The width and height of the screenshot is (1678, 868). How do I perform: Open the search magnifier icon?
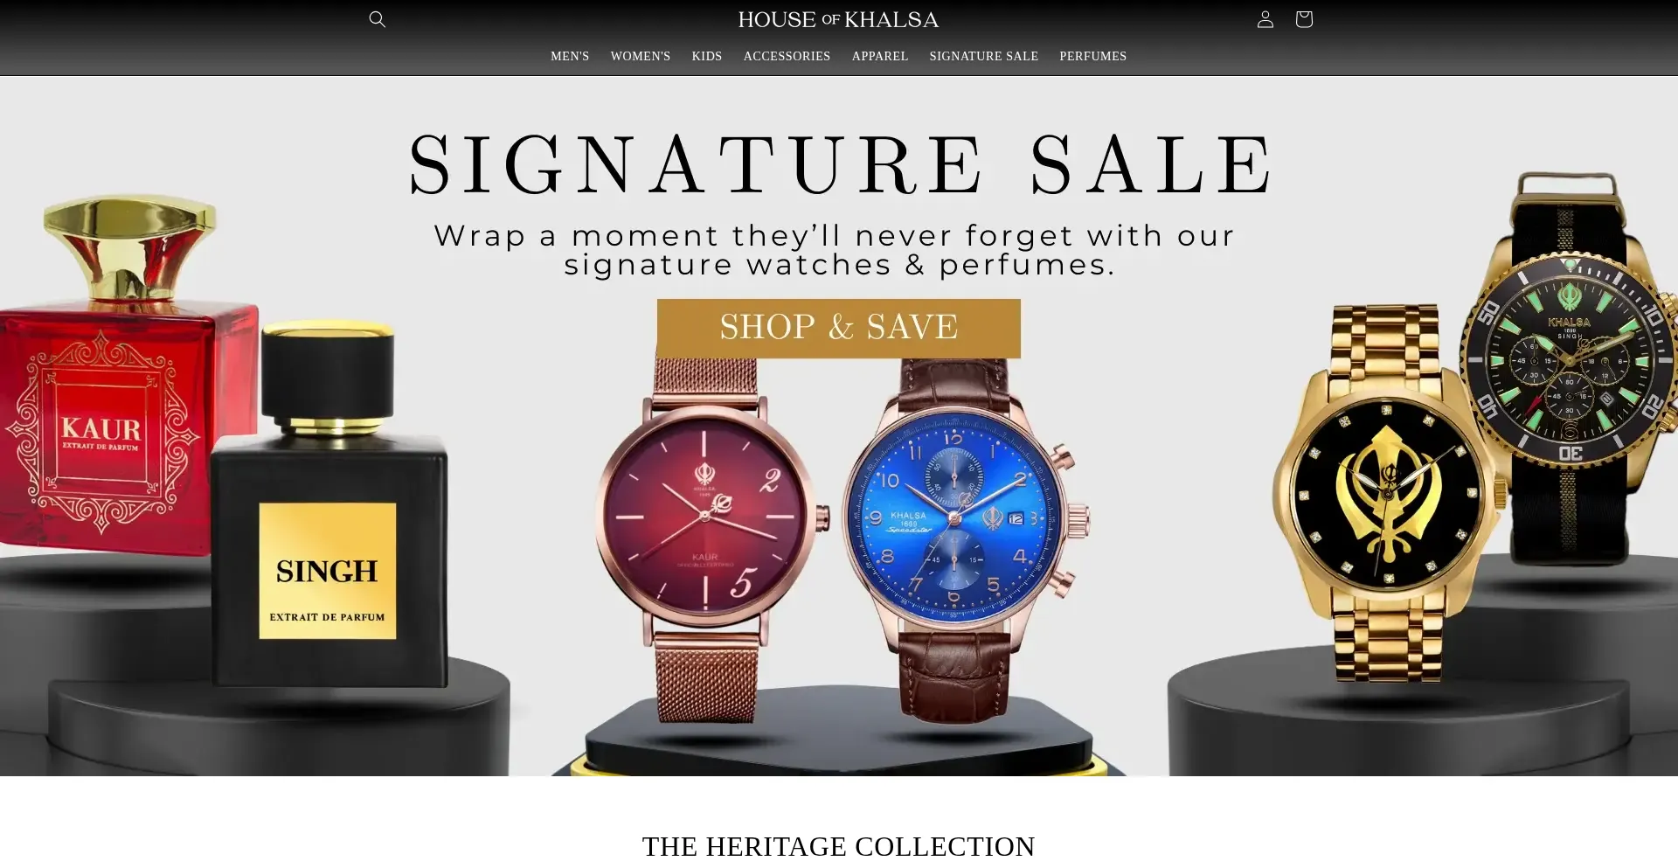[x=377, y=19]
